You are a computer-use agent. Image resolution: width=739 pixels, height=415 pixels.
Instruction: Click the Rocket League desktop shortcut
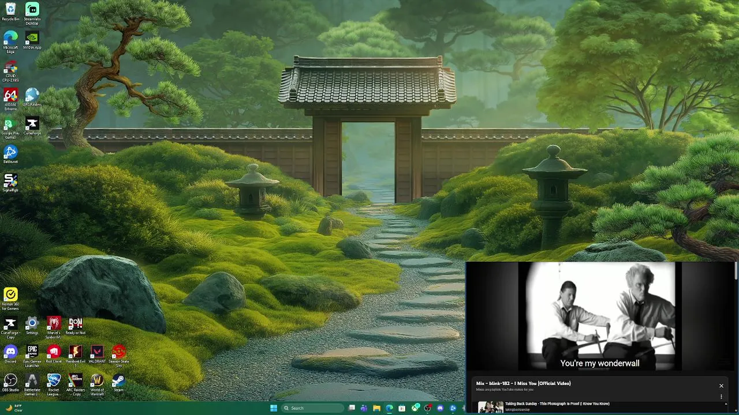54,385
